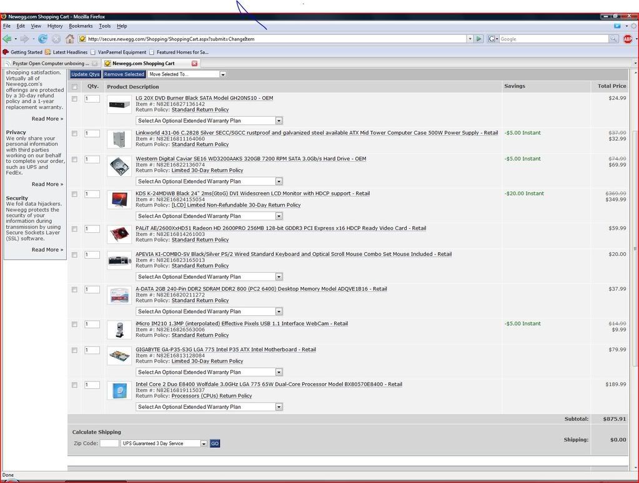Image resolution: width=639 pixels, height=483 pixels.
Task: Check the KDS monitor item checkbox
Action: pos(74,194)
